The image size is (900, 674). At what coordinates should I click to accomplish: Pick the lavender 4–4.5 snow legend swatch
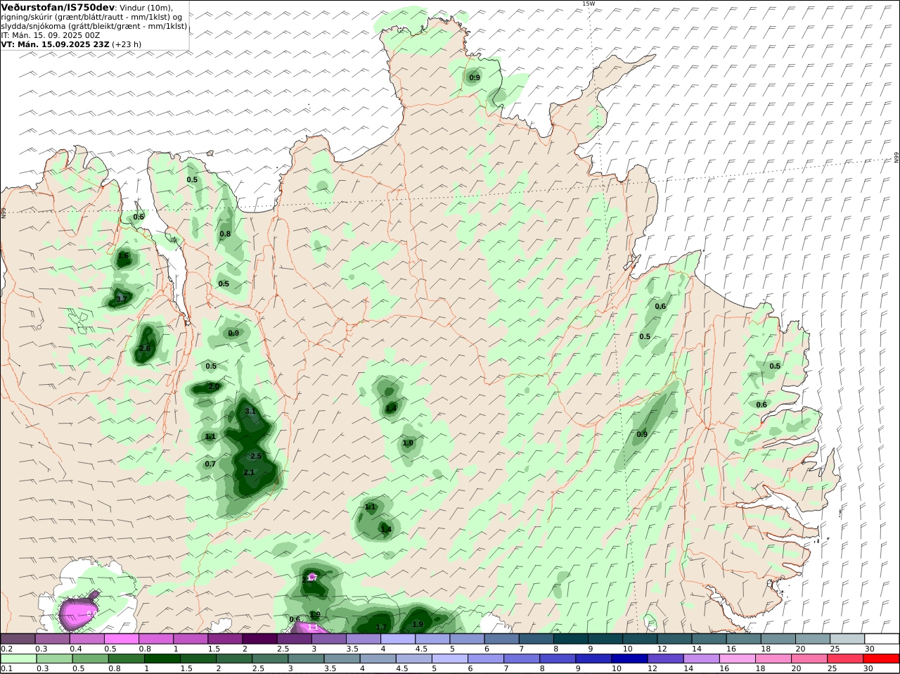click(x=398, y=639)
